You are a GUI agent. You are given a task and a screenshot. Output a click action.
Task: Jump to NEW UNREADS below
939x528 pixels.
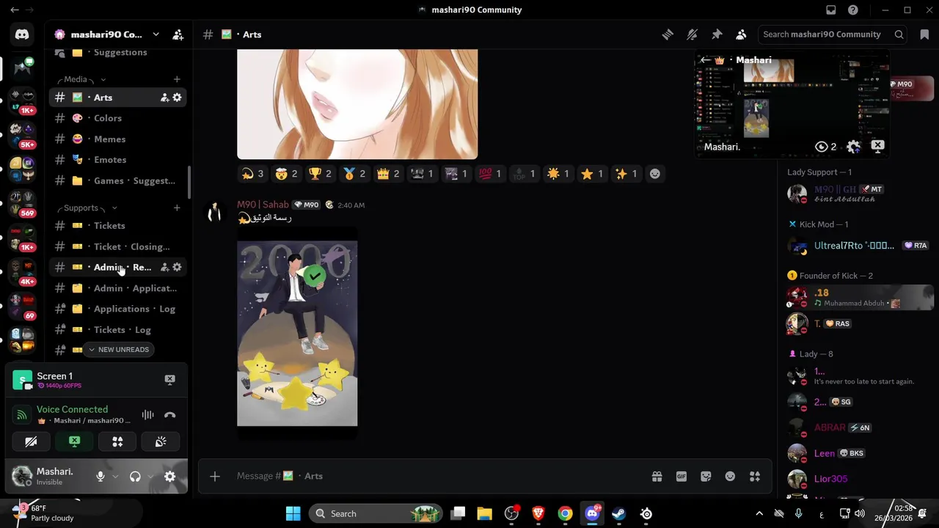pos(118,350)
